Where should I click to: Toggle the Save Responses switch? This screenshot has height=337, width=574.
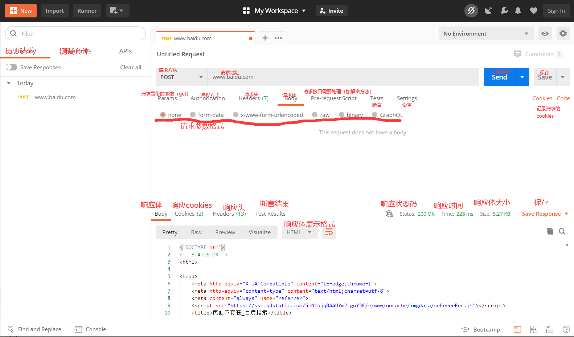point(12,67)
